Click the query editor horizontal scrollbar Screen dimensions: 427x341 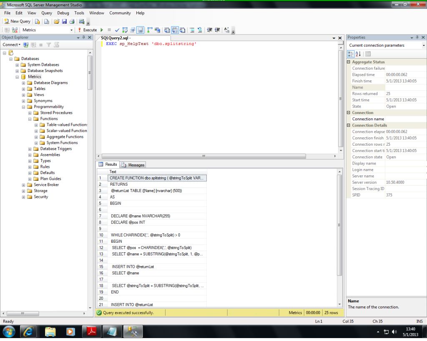pyautogui.click(x=203, y=156)
